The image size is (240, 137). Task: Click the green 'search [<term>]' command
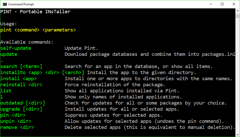[21, 66]
